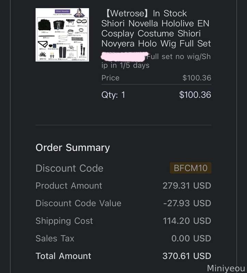Image resolution: width=247 pixels, height=273 pixels.
Task: Click the Wetrose Shiori Novella product title
Action: point(156,28)
